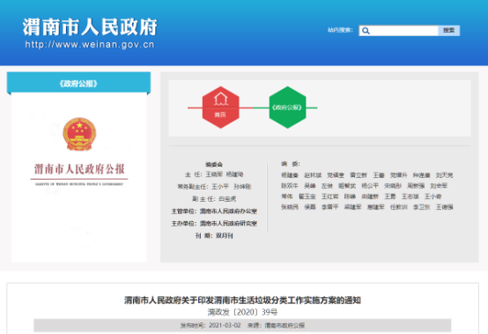Click the editor name 杨公平
The width and height of the screenshot is (488, 334).
[370, 186]
